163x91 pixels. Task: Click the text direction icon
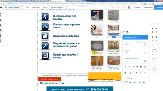pos(145,73)
